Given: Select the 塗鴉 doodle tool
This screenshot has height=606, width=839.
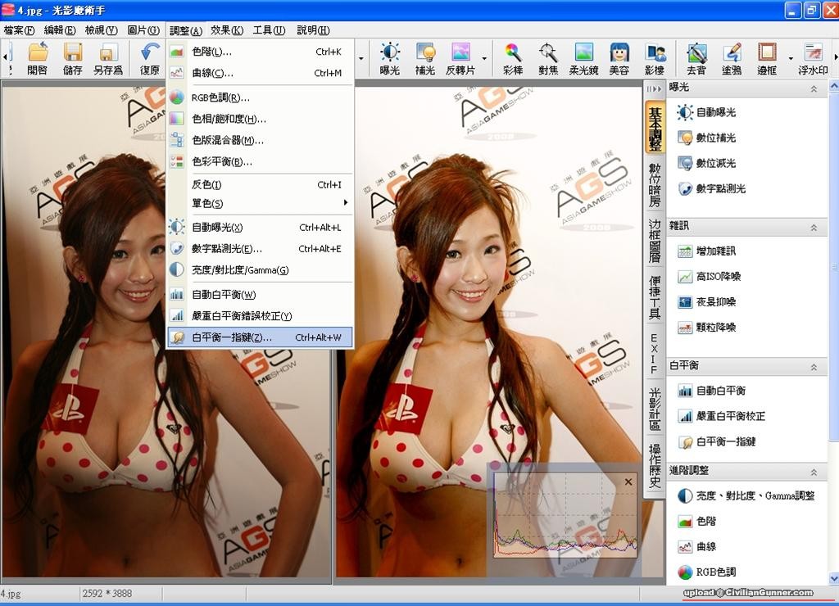Looking at the screenshot, I should pos(732,58).
